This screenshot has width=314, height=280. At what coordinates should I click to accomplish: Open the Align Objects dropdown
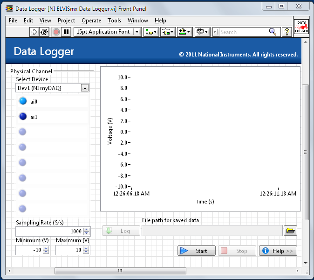151,32
